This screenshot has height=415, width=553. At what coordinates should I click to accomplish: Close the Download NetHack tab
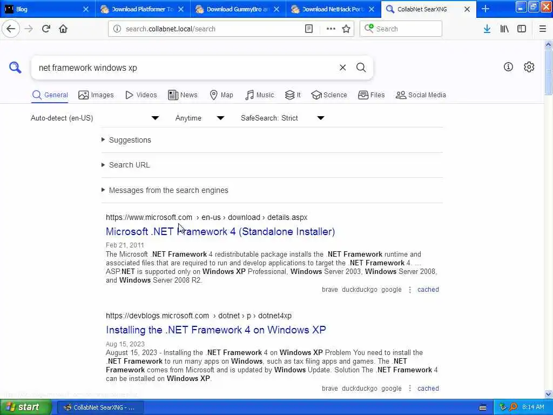click(372, 9)
